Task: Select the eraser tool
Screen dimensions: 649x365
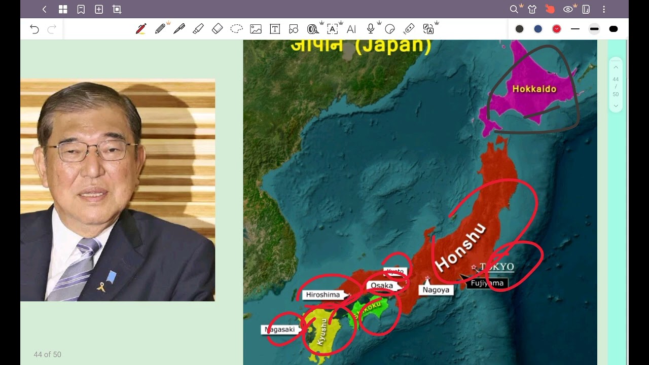Action: (x=217, y=29)
